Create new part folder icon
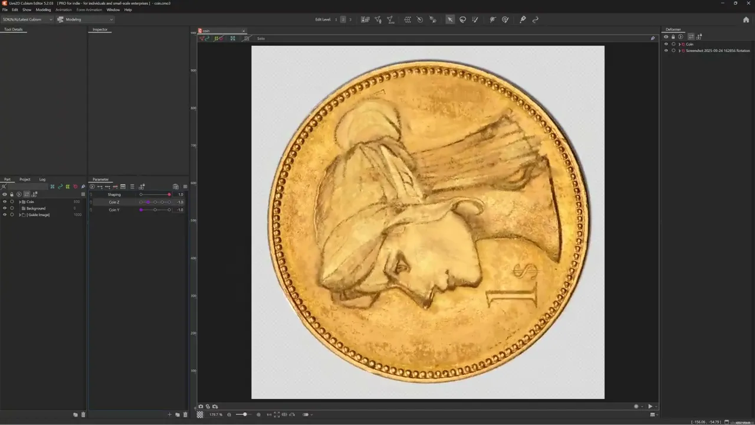This screenshot has height=425, width=755. pyautogui.click(x=75, y=414)
